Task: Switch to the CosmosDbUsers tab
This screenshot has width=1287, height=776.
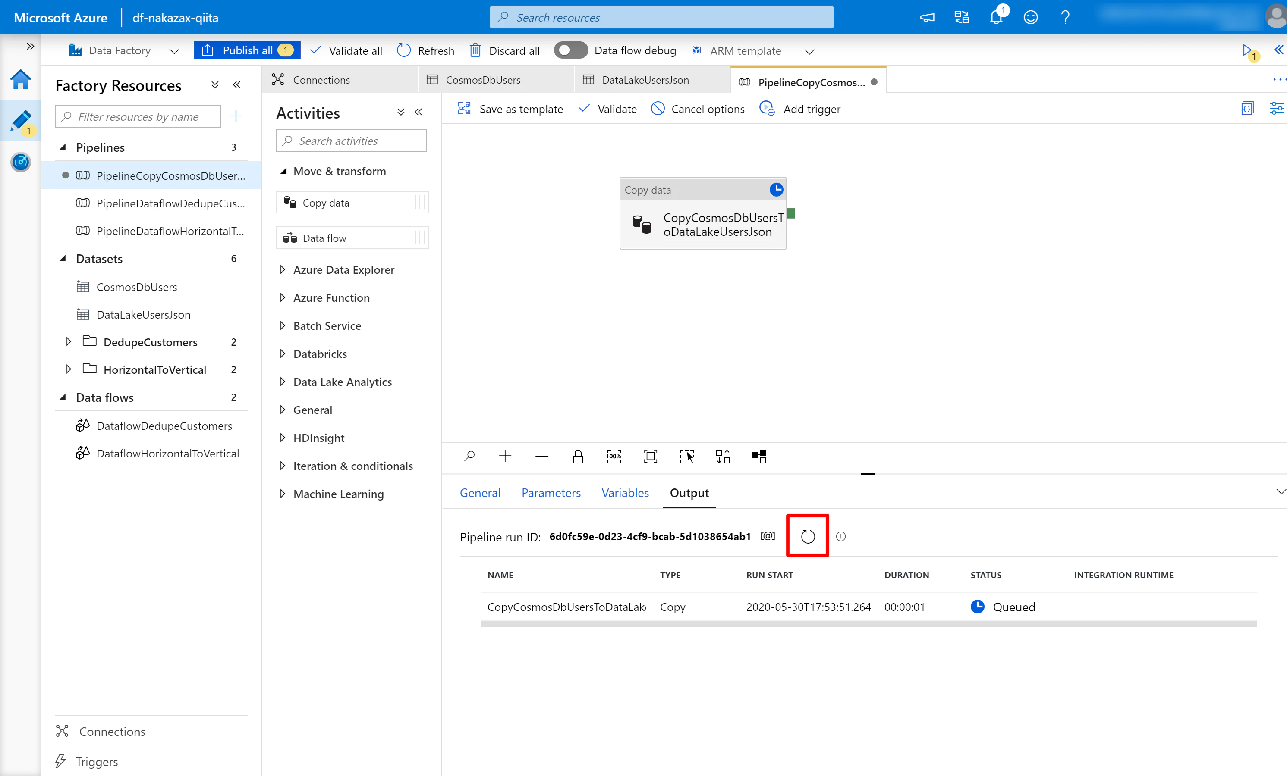Action: 496,80
